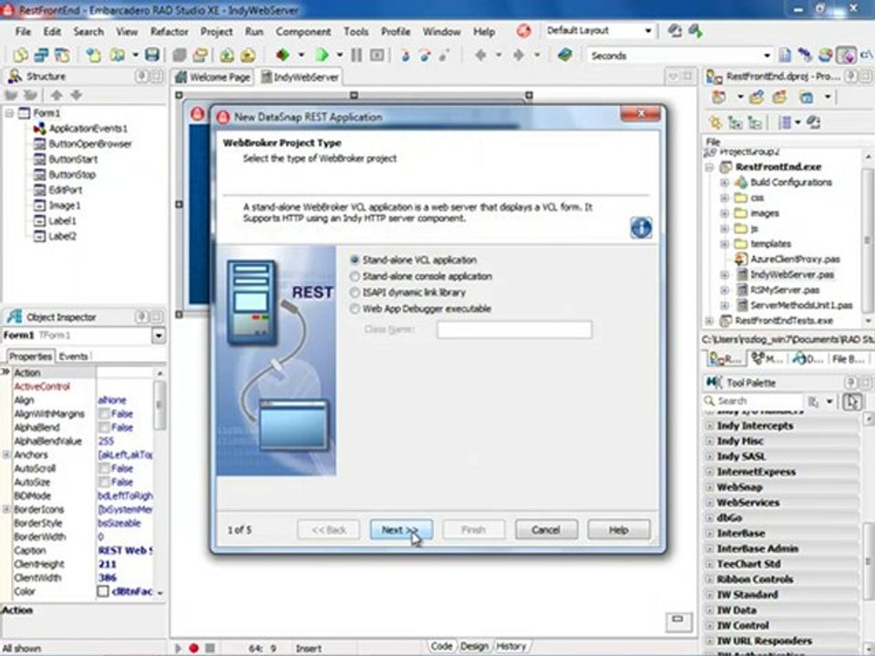This screenshot has height=656, width=875.
Task: Expand the WebServices palette category
Action: [709, 503]
